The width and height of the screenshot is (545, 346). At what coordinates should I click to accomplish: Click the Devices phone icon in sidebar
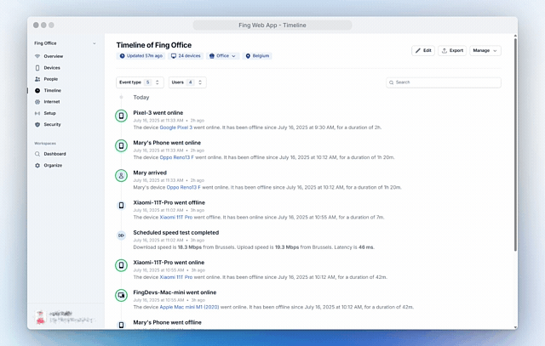click(x=37, y=68)
